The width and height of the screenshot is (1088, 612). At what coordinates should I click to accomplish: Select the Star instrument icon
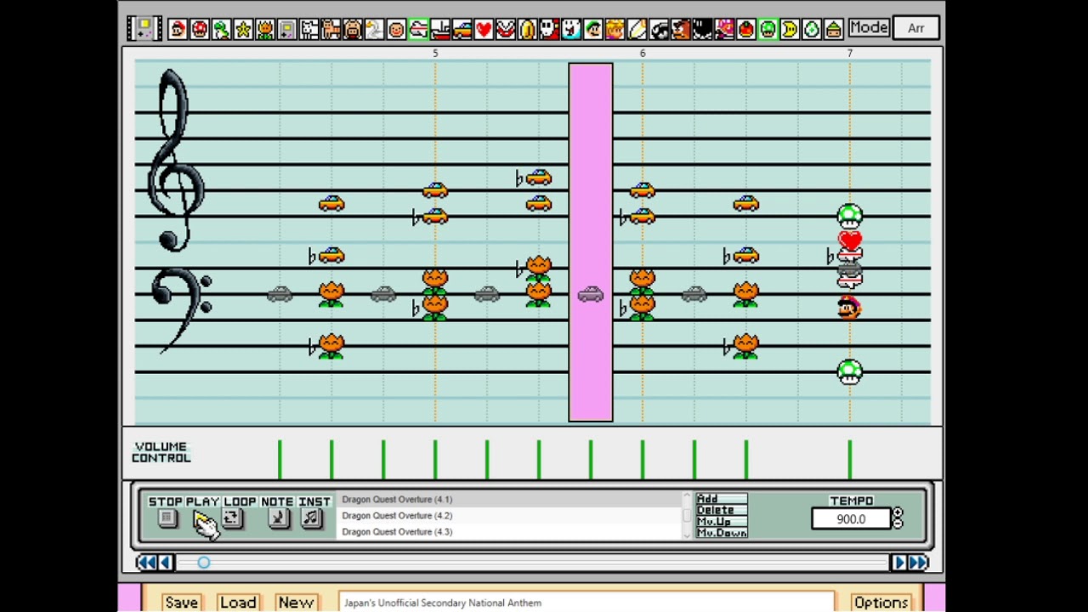(243, 30)
